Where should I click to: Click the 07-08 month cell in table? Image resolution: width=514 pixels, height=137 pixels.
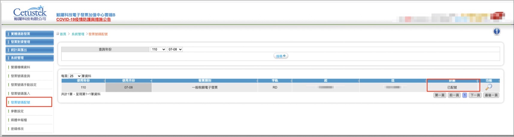point(129,87)
